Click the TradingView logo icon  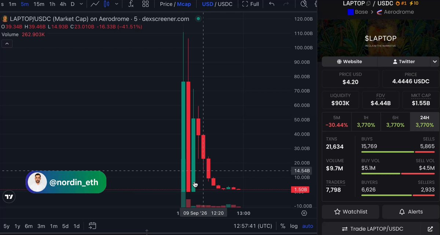coord(9,197)
